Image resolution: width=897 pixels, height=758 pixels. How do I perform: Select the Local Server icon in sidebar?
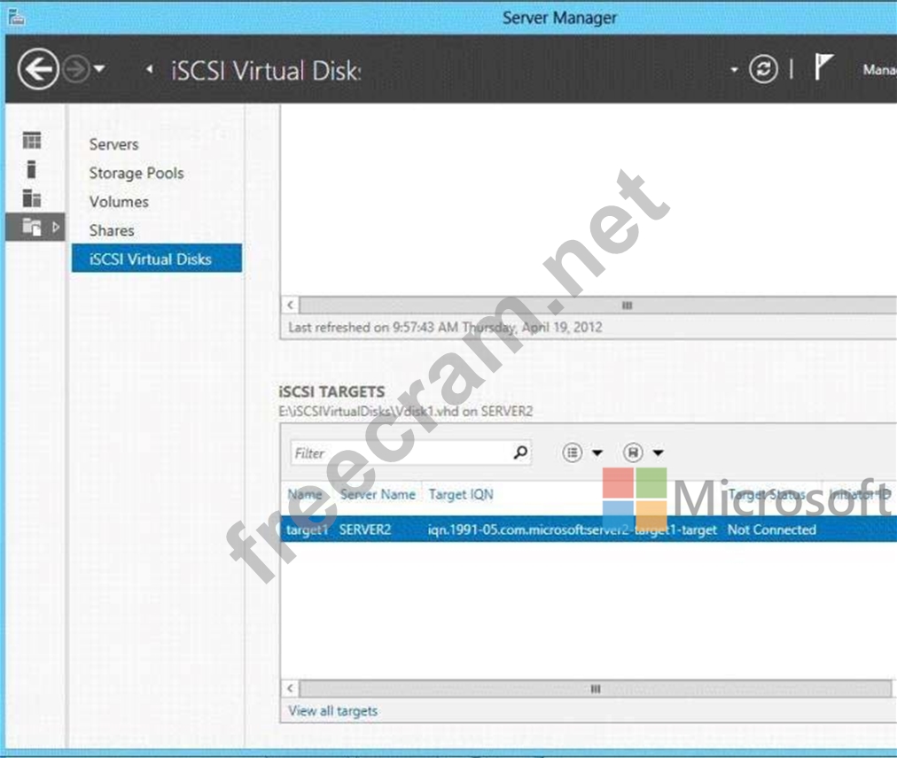coord(31,169)
